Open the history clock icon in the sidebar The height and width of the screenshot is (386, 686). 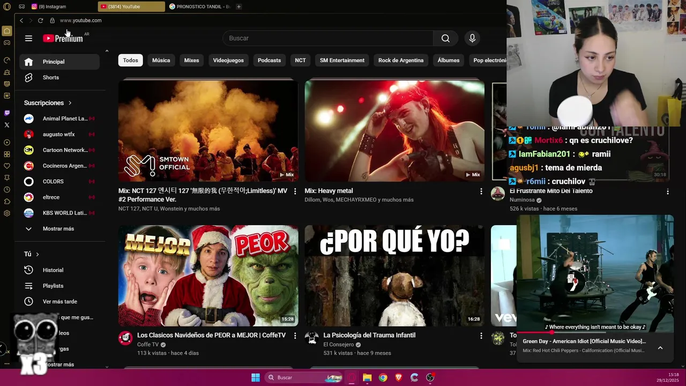(7, 190)
